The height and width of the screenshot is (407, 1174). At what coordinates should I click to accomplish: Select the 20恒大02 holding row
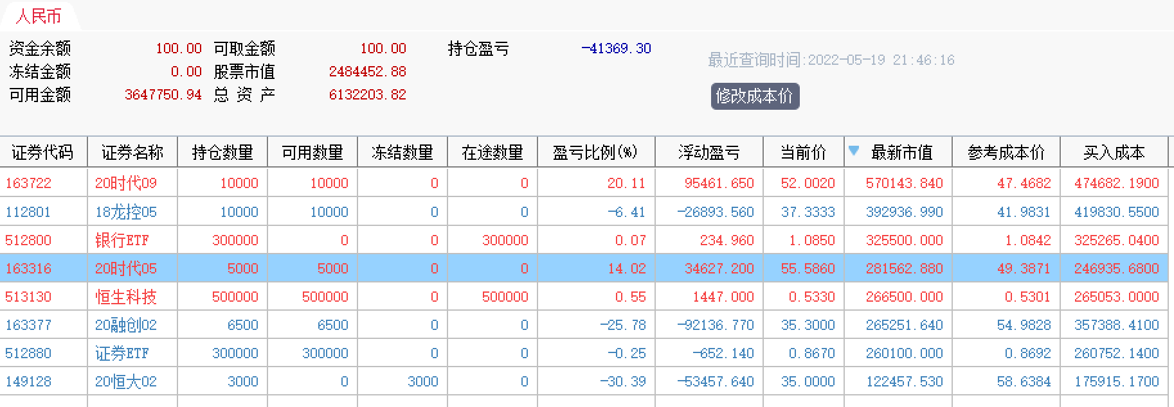click(584, 381)
